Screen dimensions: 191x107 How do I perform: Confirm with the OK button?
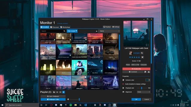click(x=136, y=99)
